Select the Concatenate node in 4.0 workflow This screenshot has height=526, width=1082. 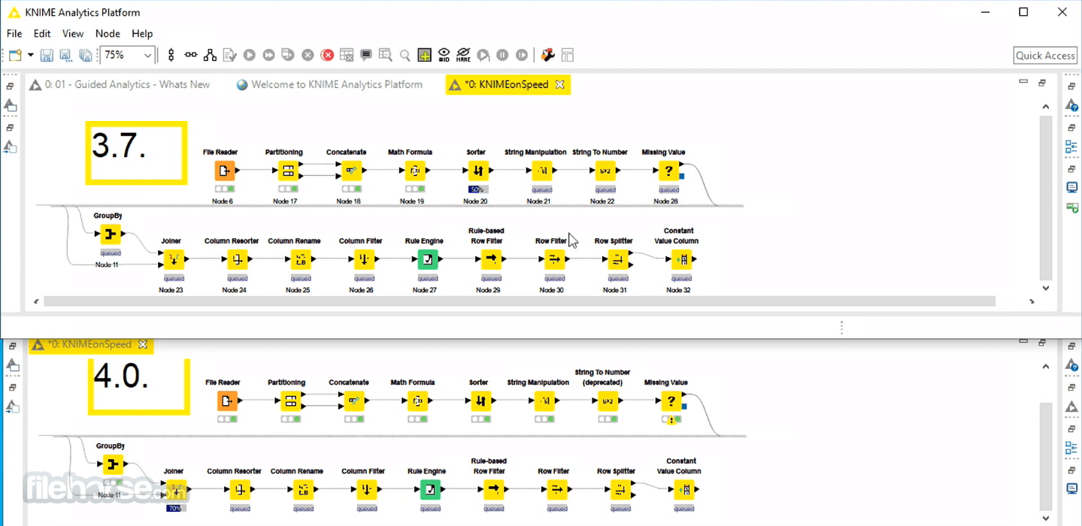(x=355, y=401)
